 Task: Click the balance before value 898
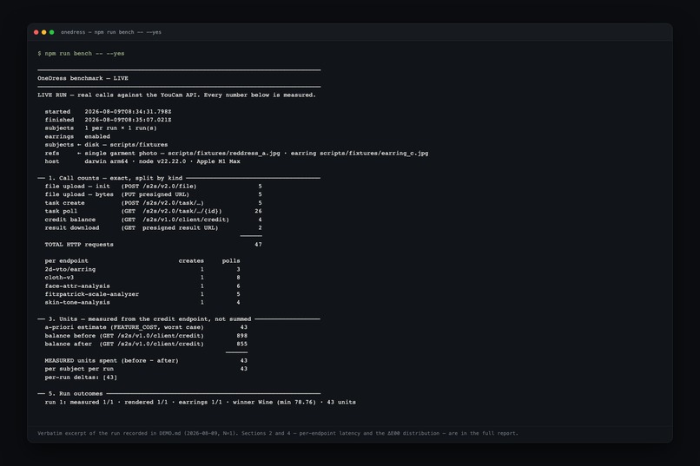point(242,336)
